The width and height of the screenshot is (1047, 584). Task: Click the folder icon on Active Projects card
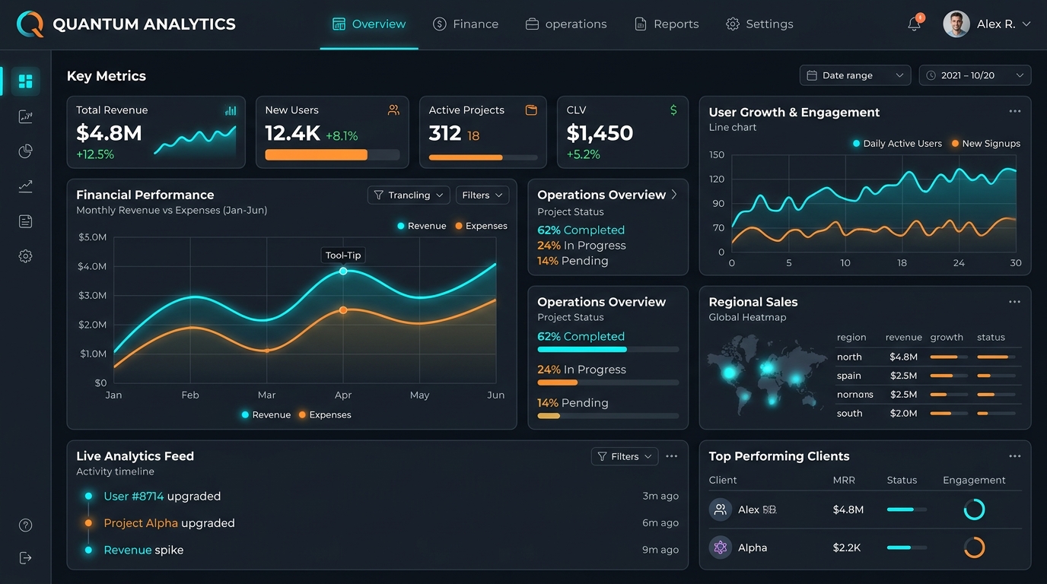[x=531, y=110]
